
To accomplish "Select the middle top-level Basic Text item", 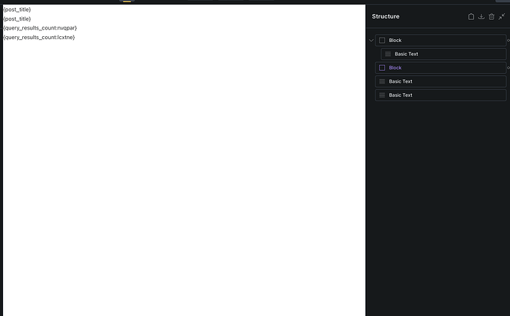I will tap(401, 81).
